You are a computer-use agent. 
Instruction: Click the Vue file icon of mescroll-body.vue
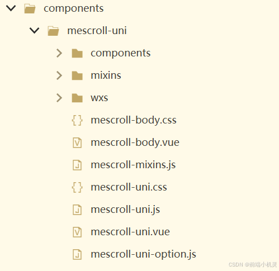77,142
